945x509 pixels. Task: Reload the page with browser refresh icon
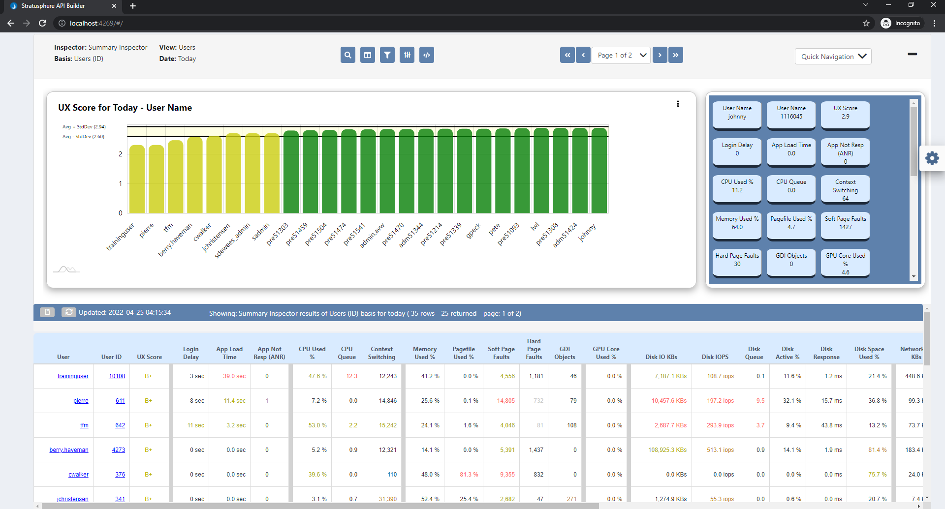coord(42,23)
